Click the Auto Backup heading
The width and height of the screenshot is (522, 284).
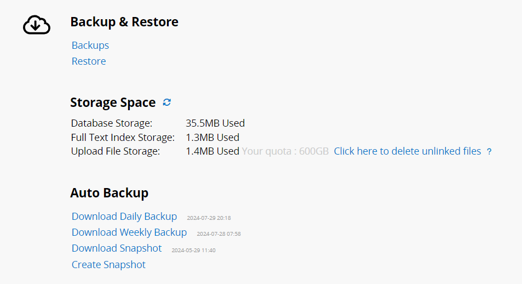(109, 193)
